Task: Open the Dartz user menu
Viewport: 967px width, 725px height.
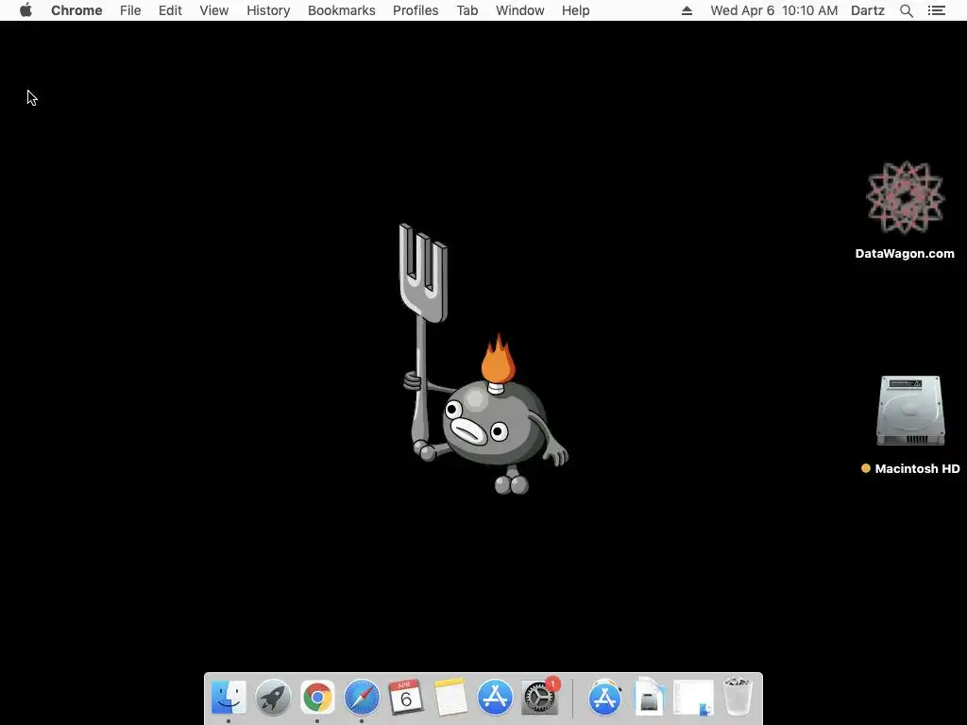Action: click(868, 10)
